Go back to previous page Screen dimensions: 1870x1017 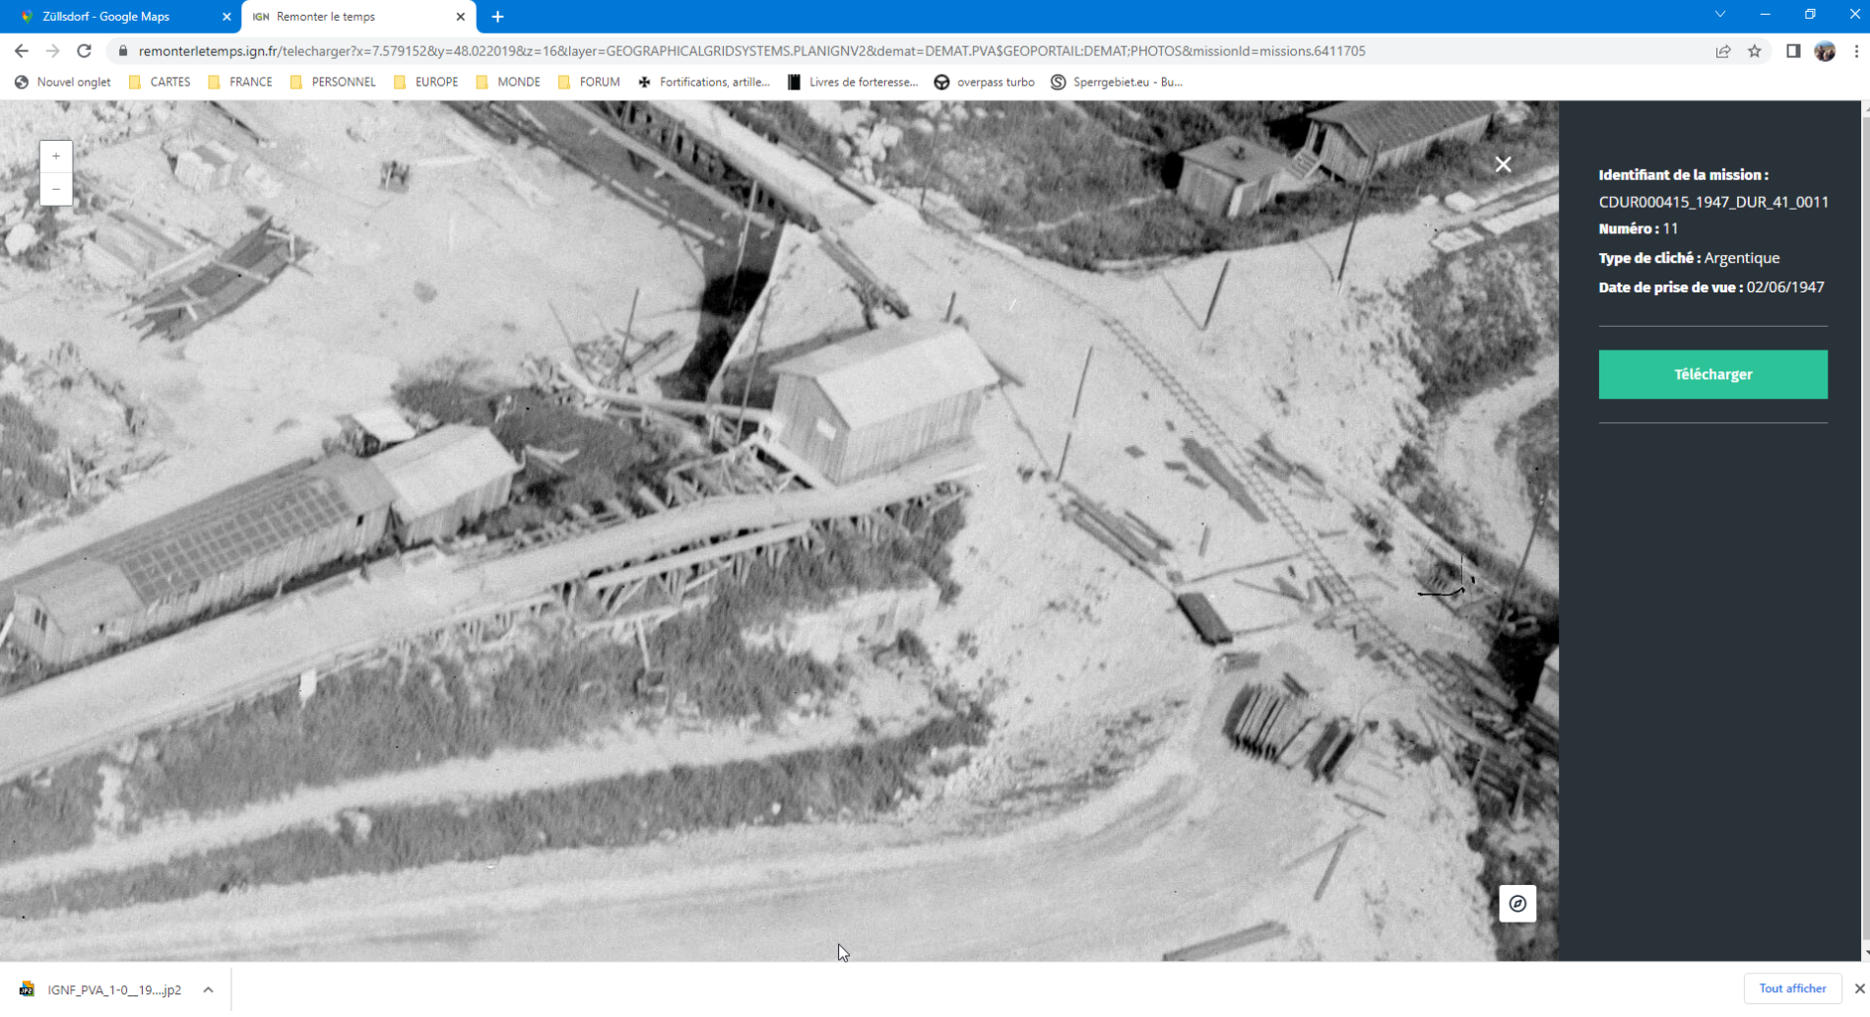tap(22, 51)
